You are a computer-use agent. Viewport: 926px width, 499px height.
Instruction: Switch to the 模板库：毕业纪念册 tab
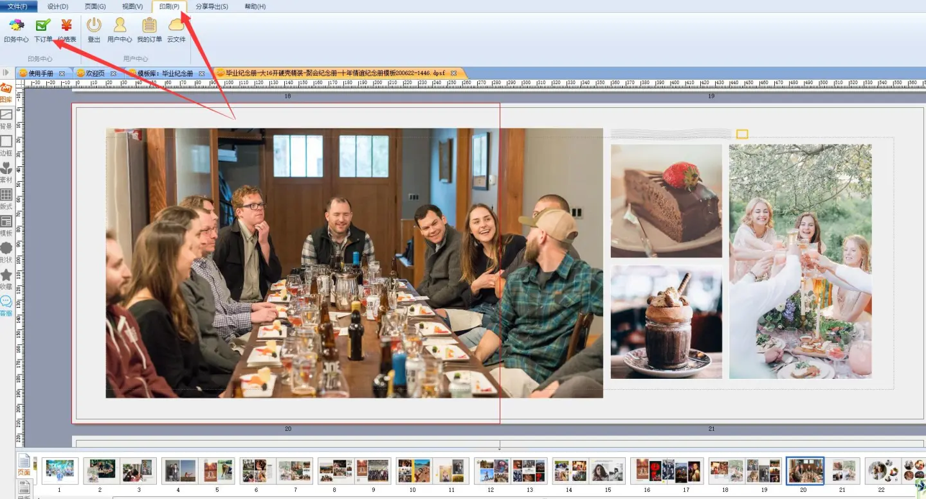[165, 73]
